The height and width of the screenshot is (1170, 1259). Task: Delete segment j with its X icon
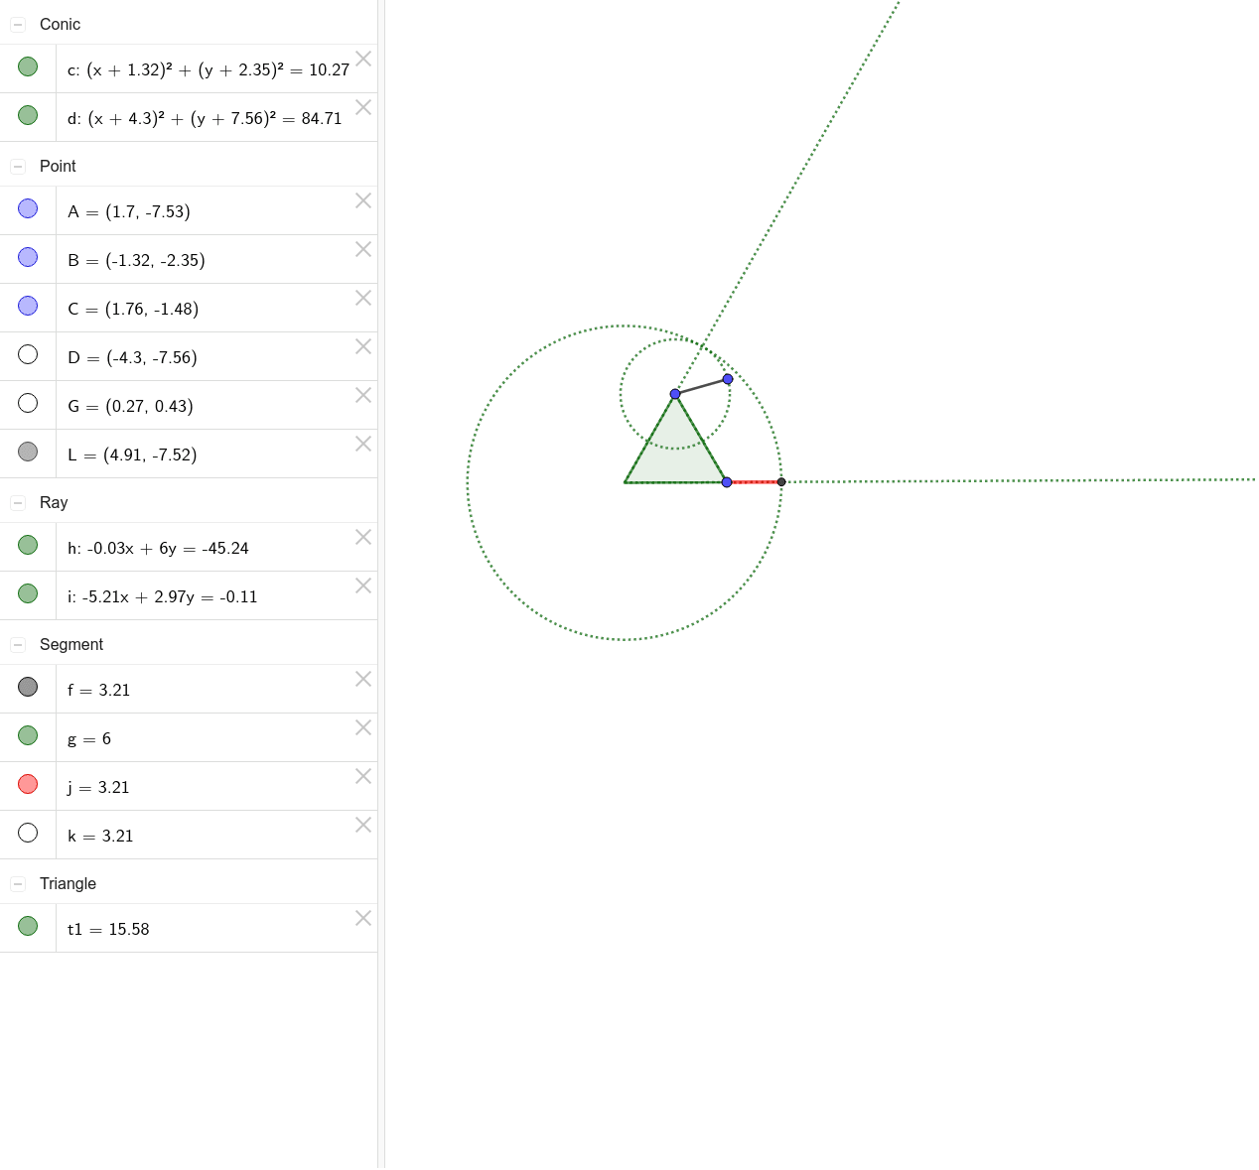click(363, 776)
